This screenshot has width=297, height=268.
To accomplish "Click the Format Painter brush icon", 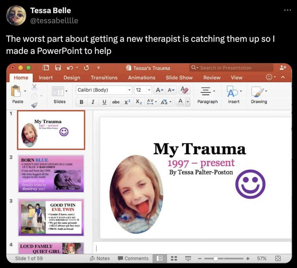I will tap(34, 105).
